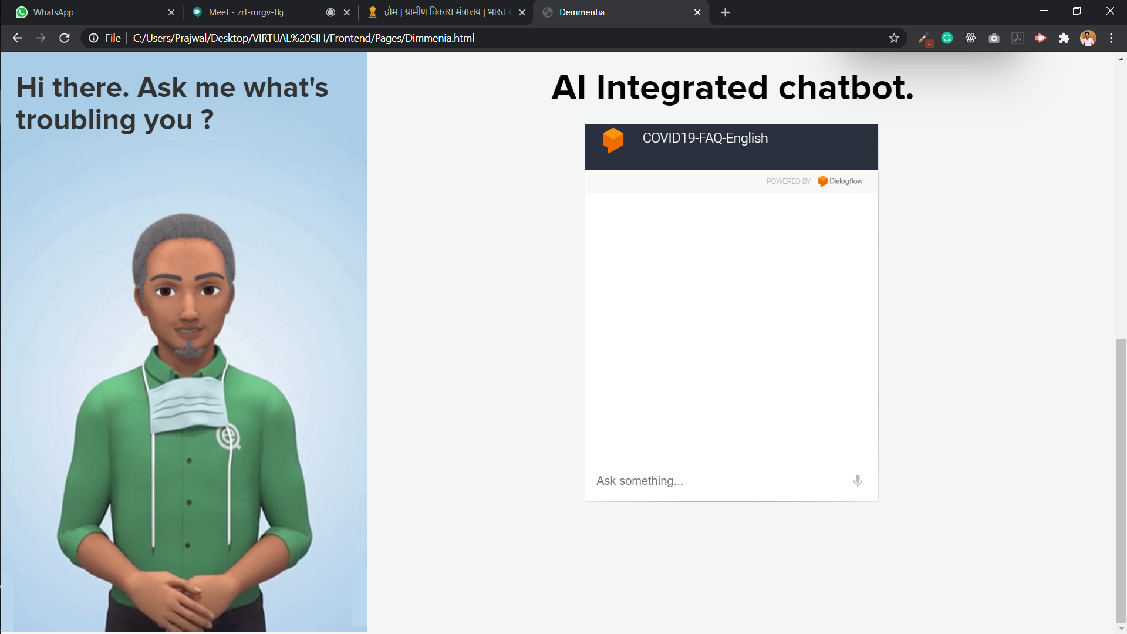Bookmark this page with the star icon
Viewport: 1127px width, 634px height.
(894, 38)
